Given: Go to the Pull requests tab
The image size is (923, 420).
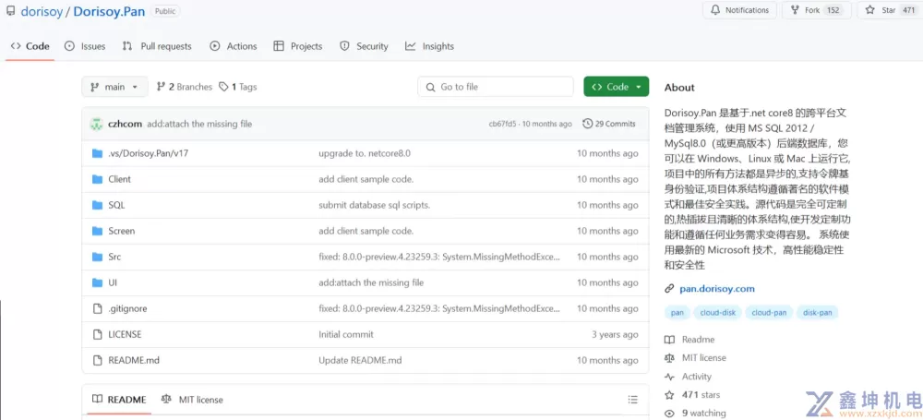Looking at the screenshot, I should click(157, 46).
